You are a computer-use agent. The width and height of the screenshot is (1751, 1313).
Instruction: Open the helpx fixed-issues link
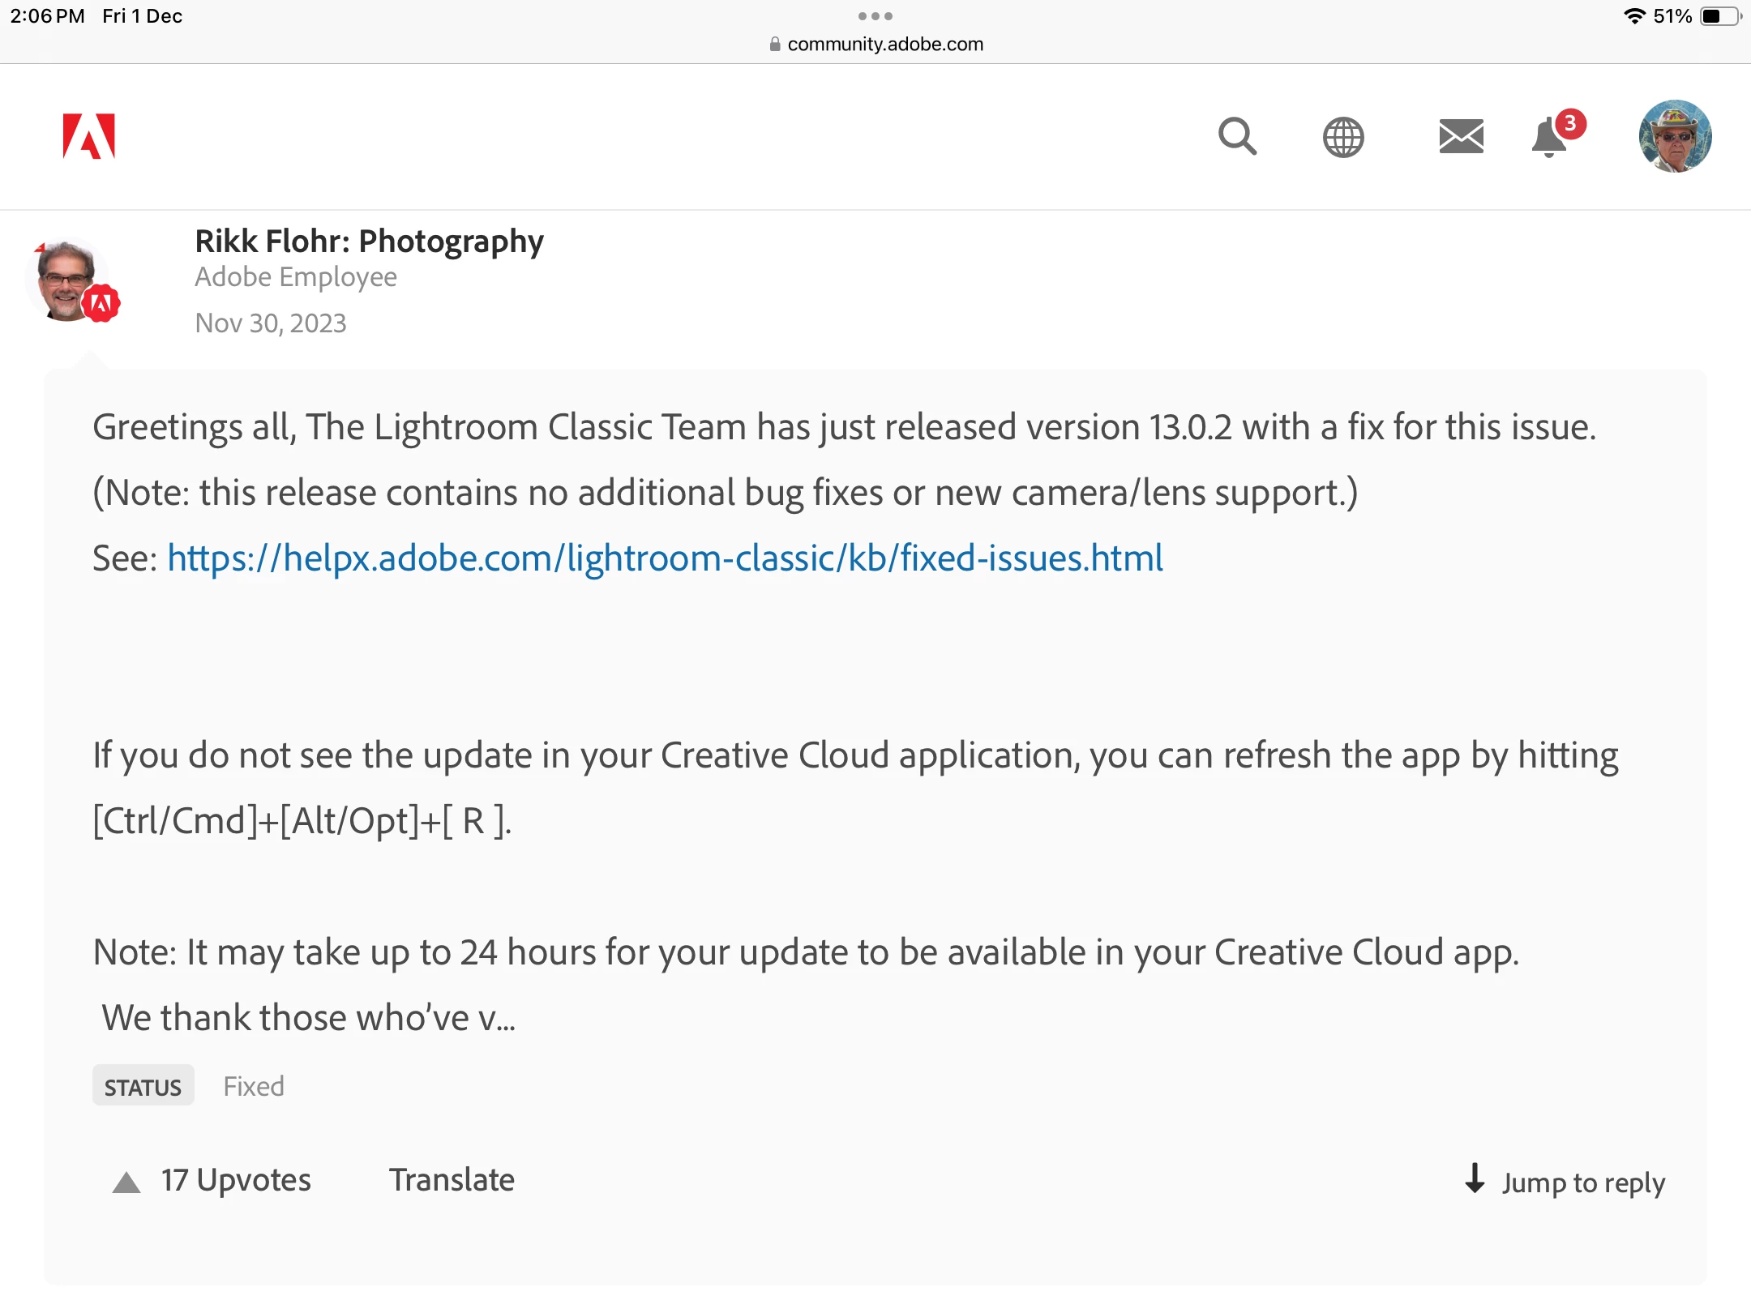(665, 558)
